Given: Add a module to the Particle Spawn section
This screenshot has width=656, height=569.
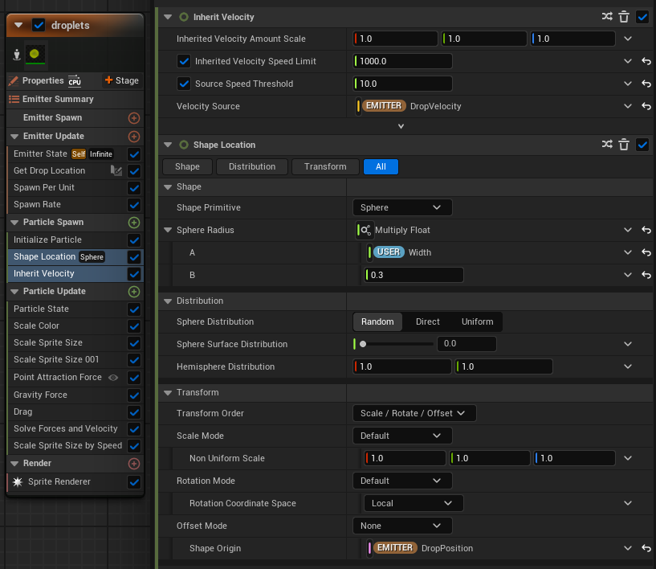Looking at the screenshot, I should pyautogui.click(x=134, y=223).
